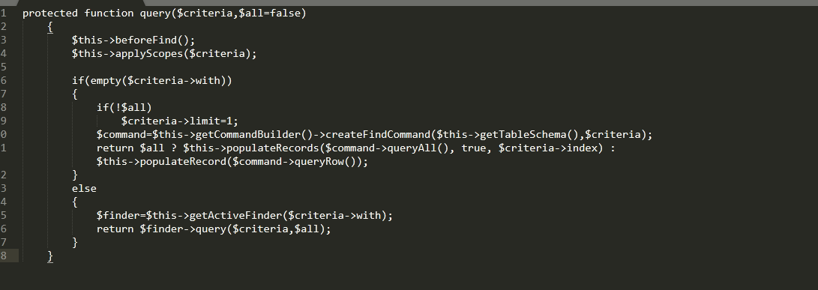
Task: Place cursor on 'beforeFind' method call
Action: point(146,40)
